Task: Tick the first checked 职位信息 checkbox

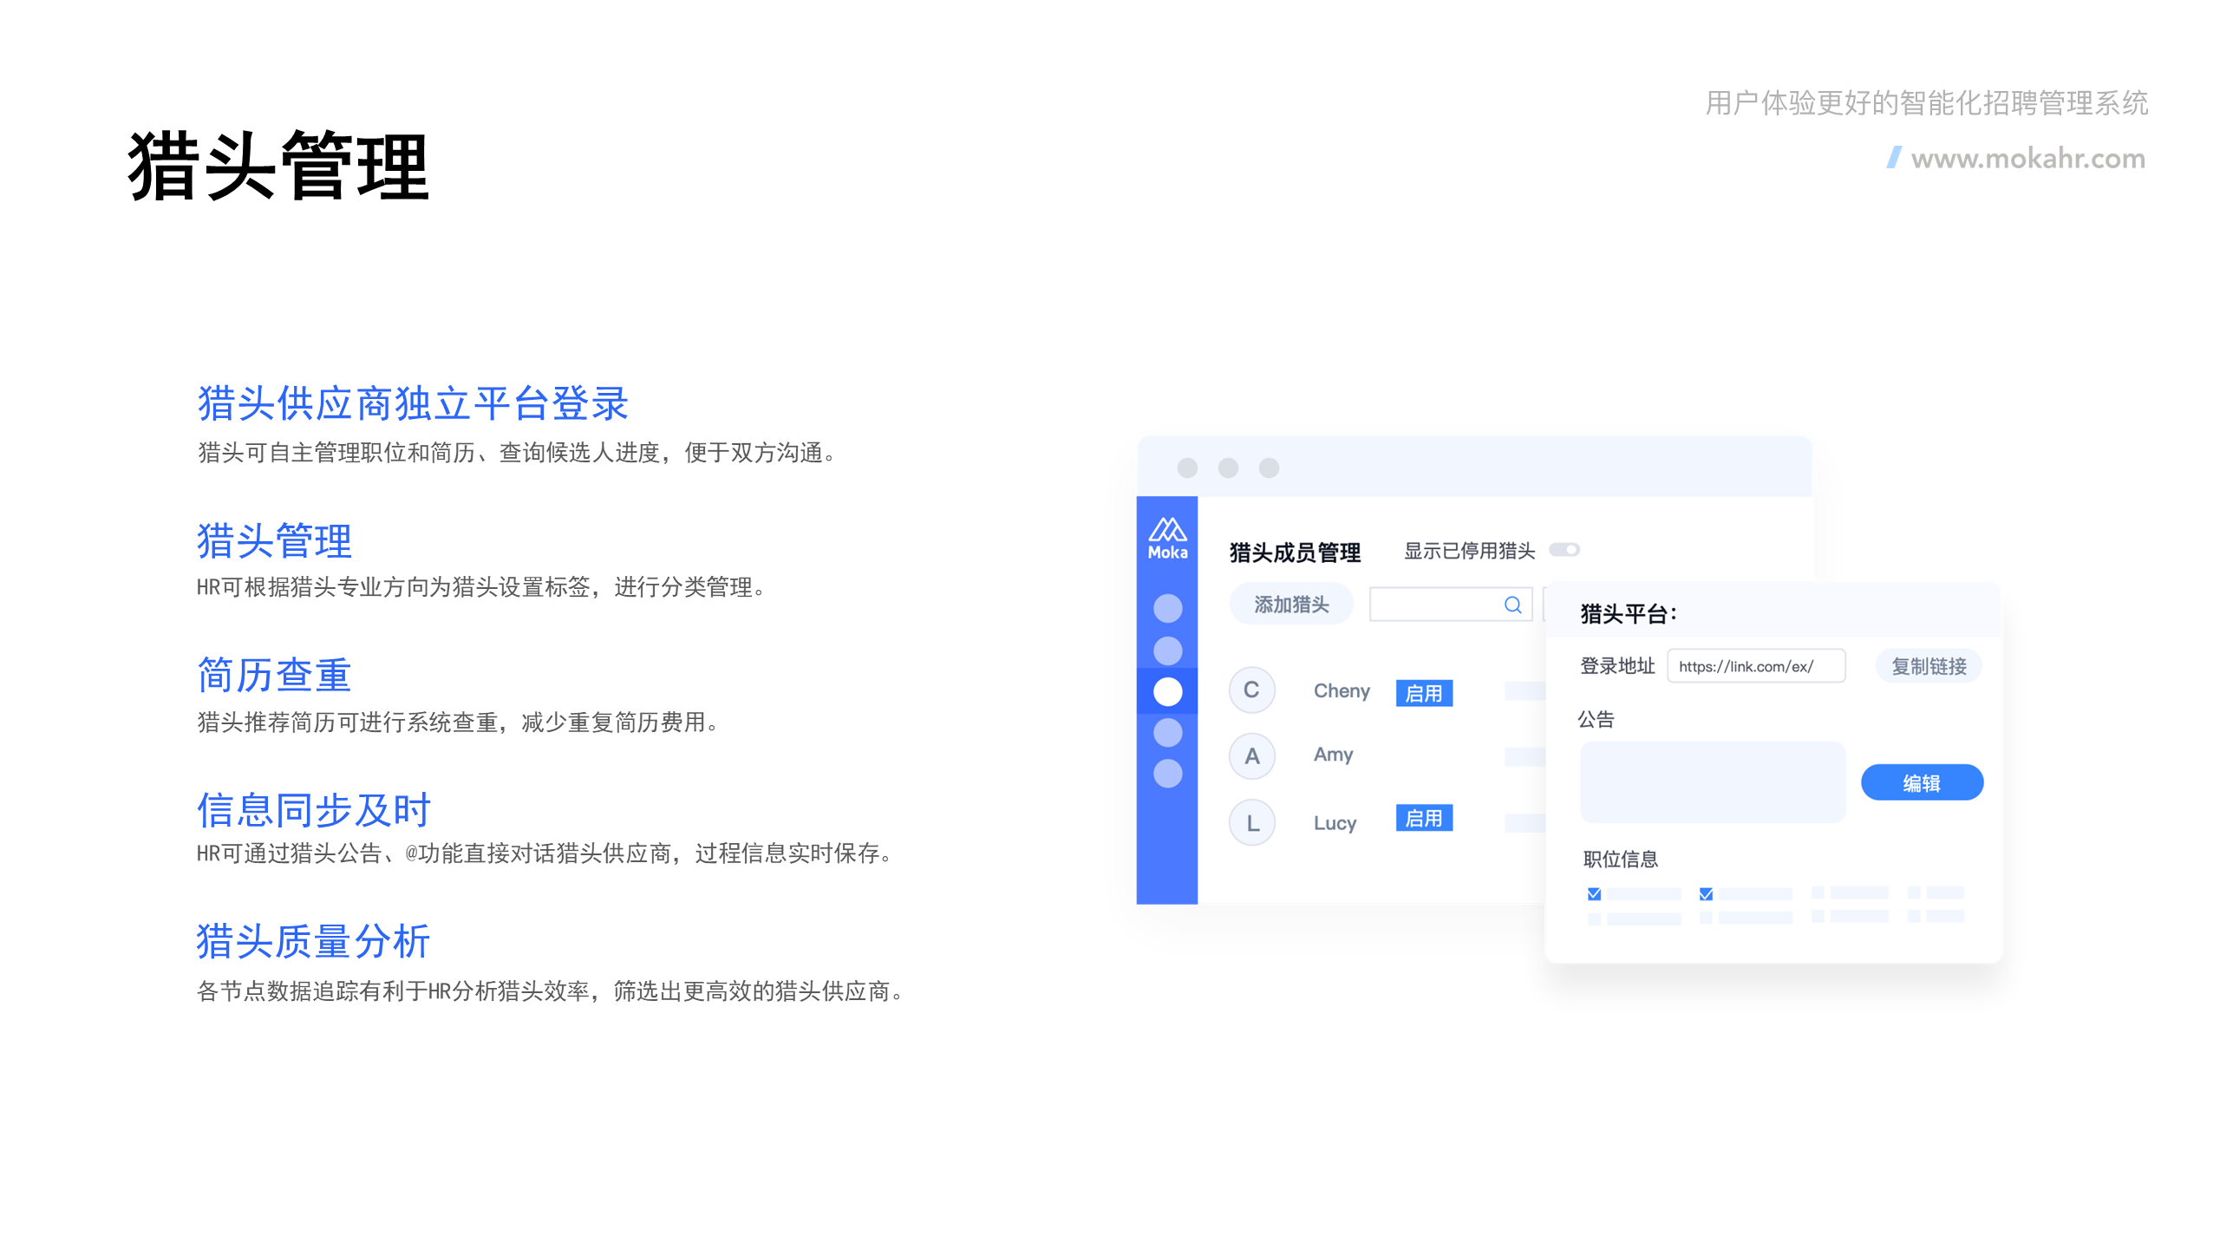Action: [1594, 893]
